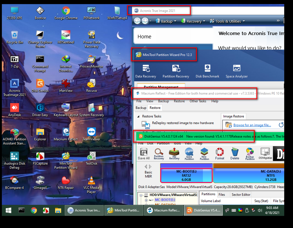
Task: Launch AnyDesk from the desktop
Action: (14, 110)
